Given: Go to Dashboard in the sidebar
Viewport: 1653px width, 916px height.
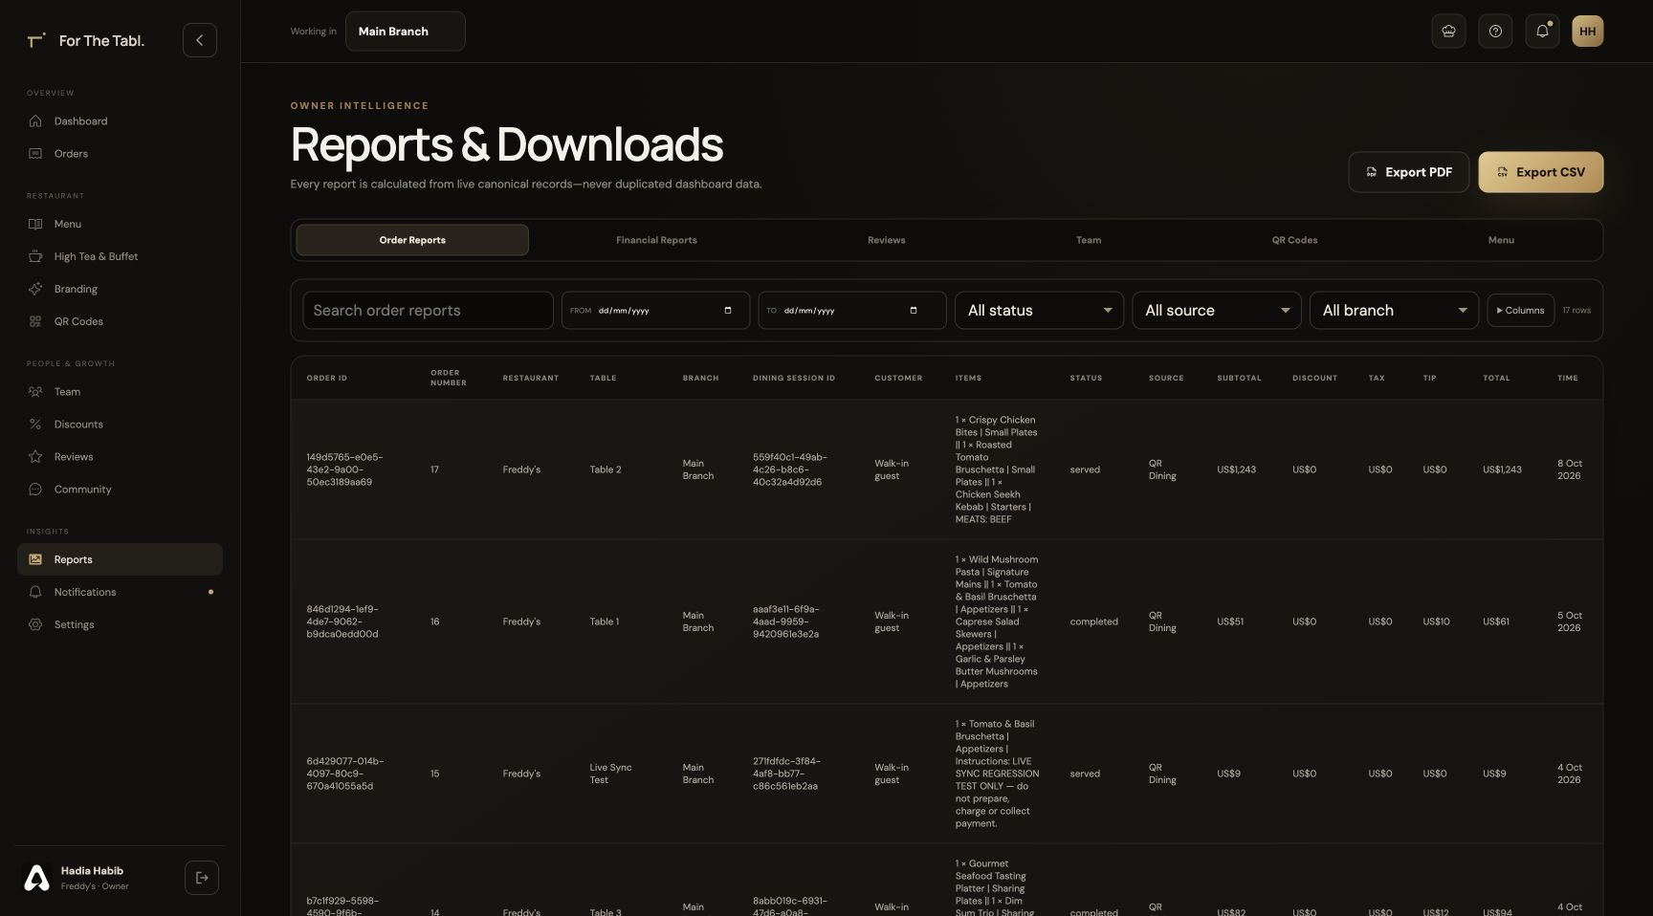Looking at the screenshot, I should 120,121.
